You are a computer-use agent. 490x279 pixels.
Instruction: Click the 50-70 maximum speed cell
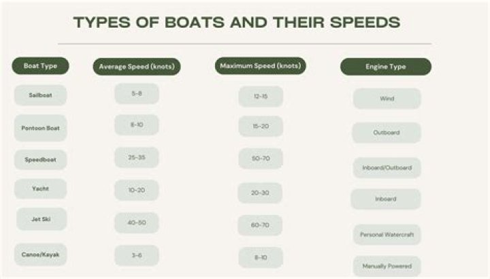tap(261, 159)
